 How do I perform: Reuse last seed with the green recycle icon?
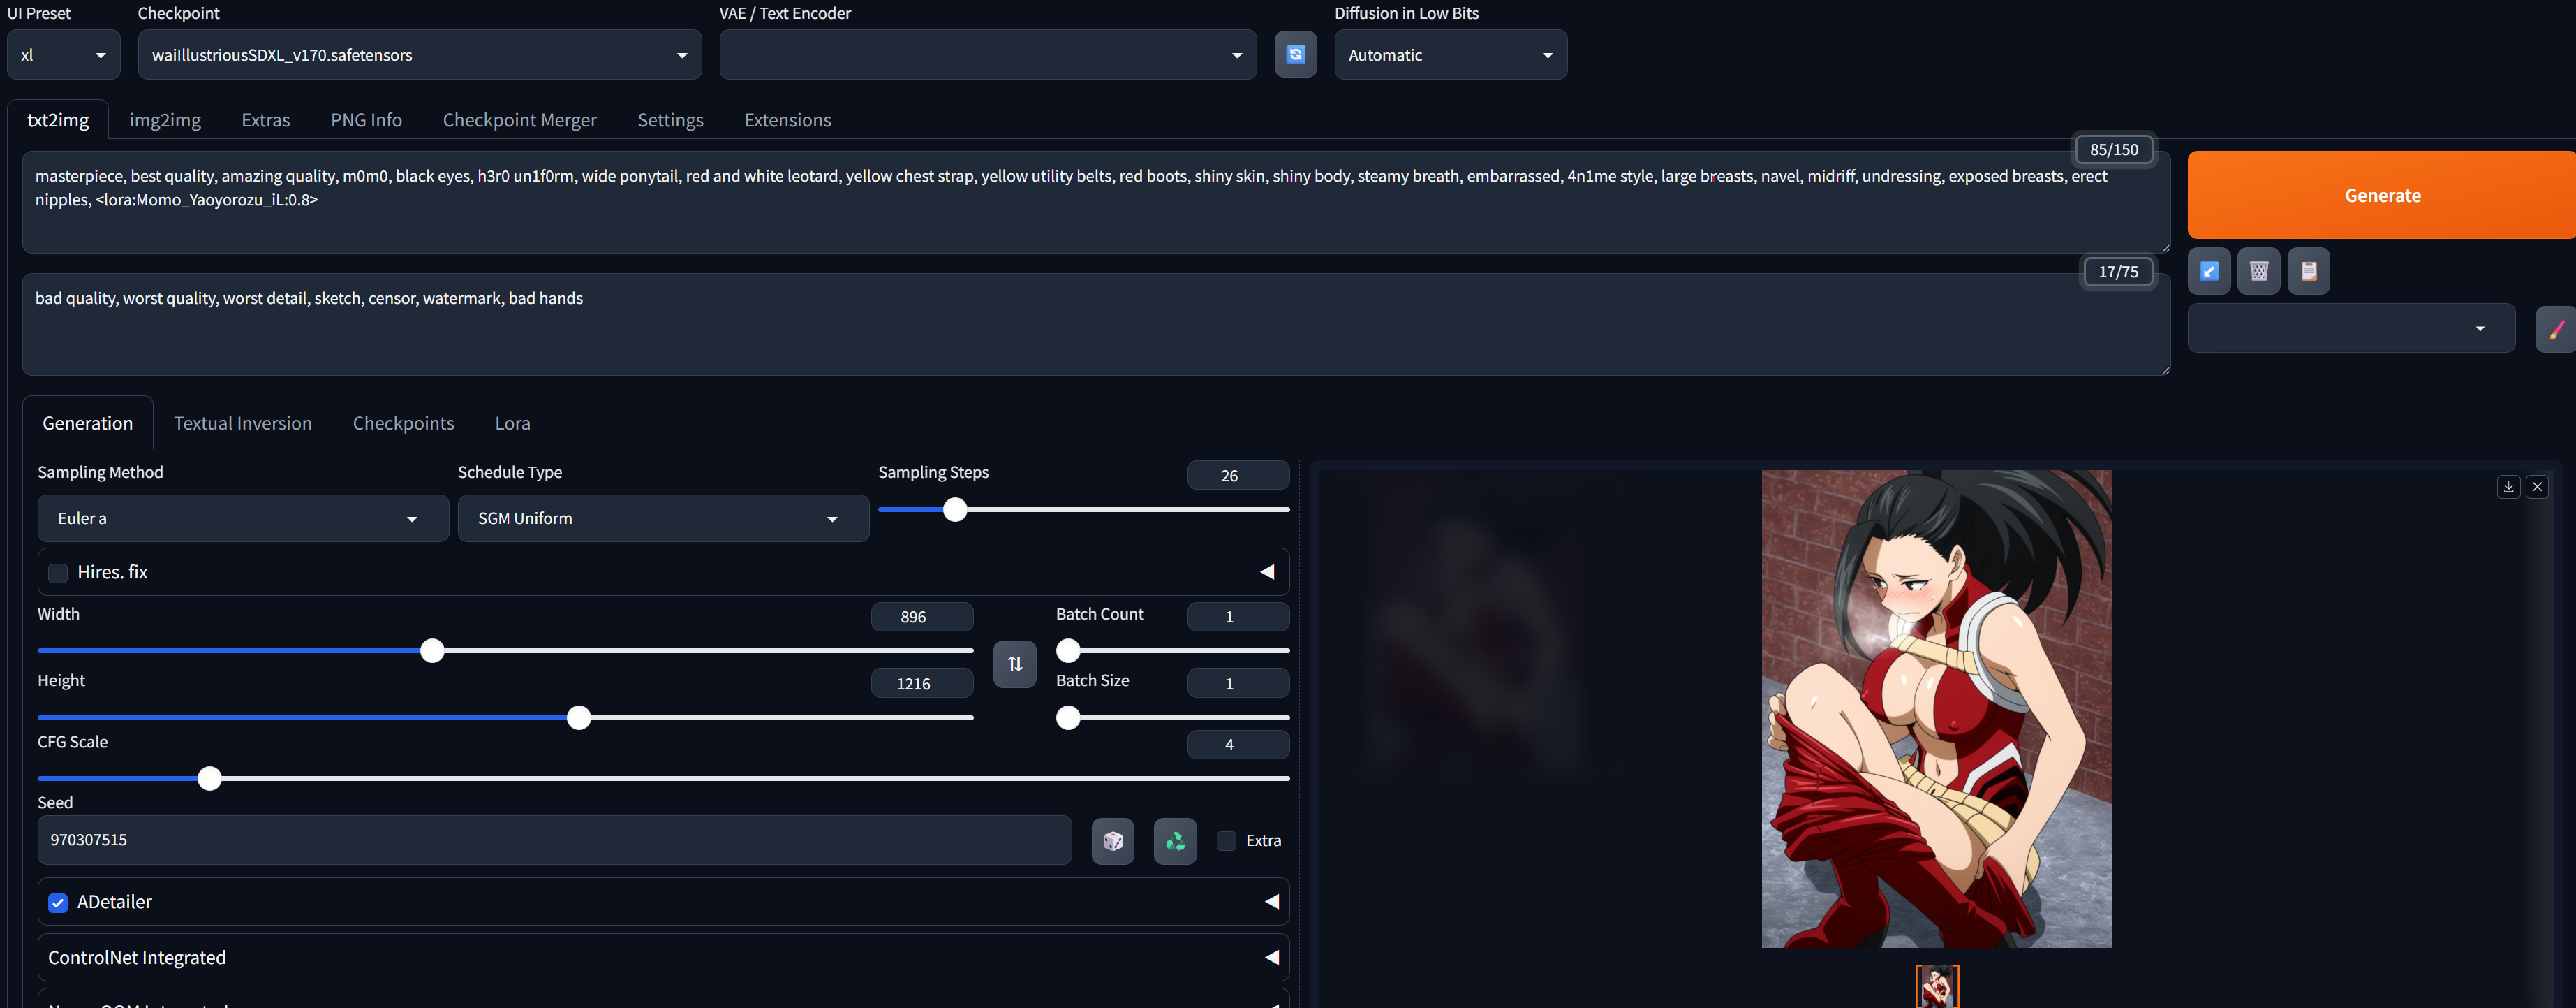[1175, 841]
